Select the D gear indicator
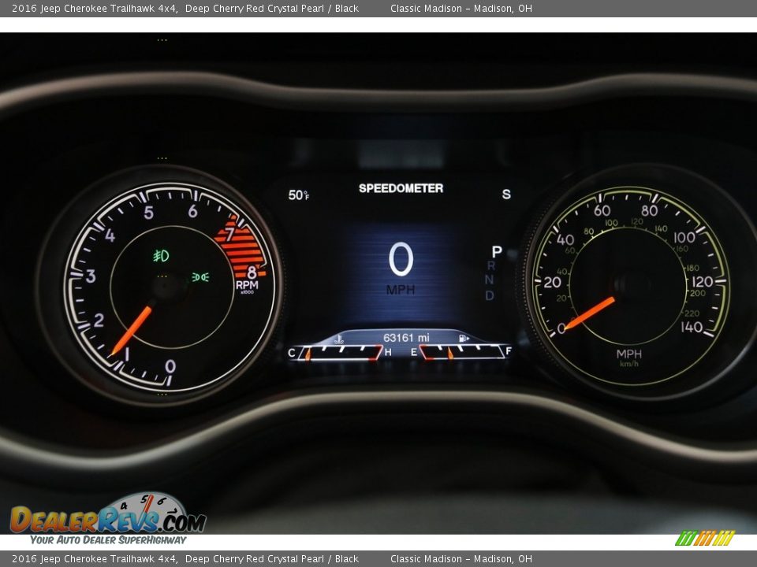This screenshot has height=567, width=757. pos(490,296)
